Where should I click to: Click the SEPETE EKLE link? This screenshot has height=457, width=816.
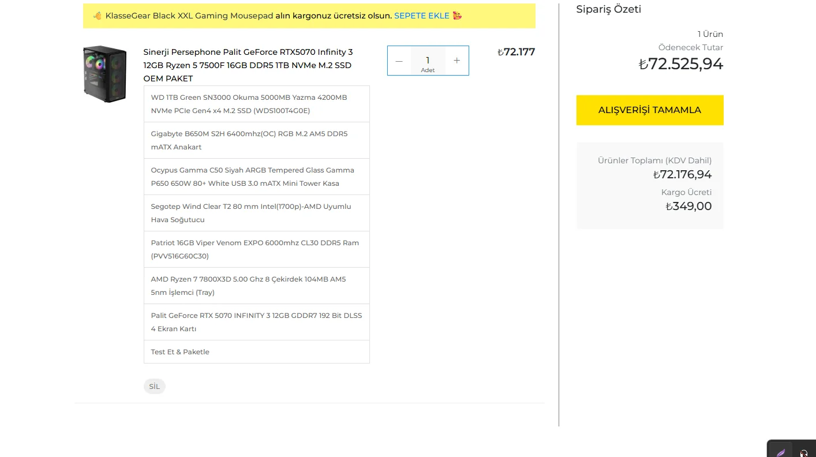[x=421, y=16]
